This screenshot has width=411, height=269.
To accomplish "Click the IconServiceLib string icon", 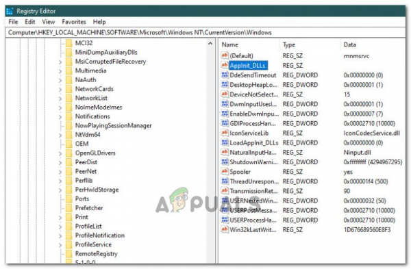I will tap(225, 133).
